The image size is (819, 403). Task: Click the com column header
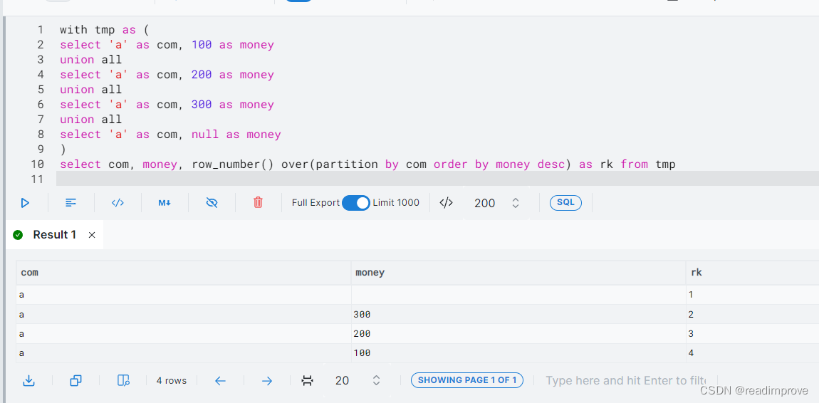(183, 273)
